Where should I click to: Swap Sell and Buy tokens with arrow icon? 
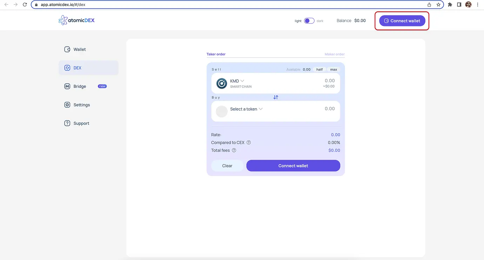pos(276,97)
